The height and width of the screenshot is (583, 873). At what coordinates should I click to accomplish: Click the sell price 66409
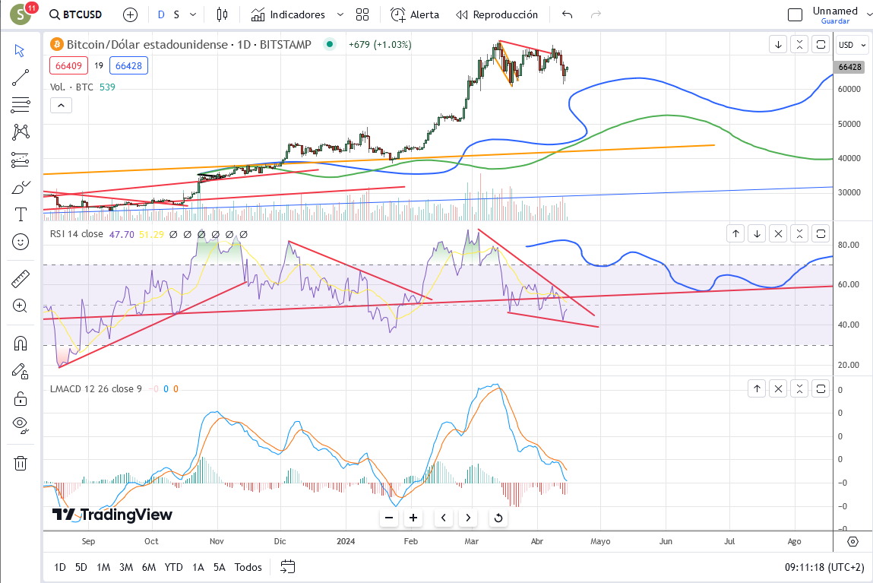68,65
